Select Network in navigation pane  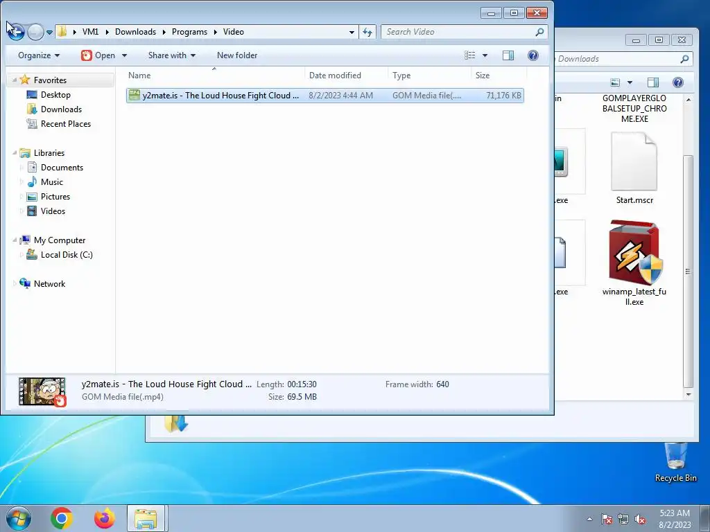(49, 283)
